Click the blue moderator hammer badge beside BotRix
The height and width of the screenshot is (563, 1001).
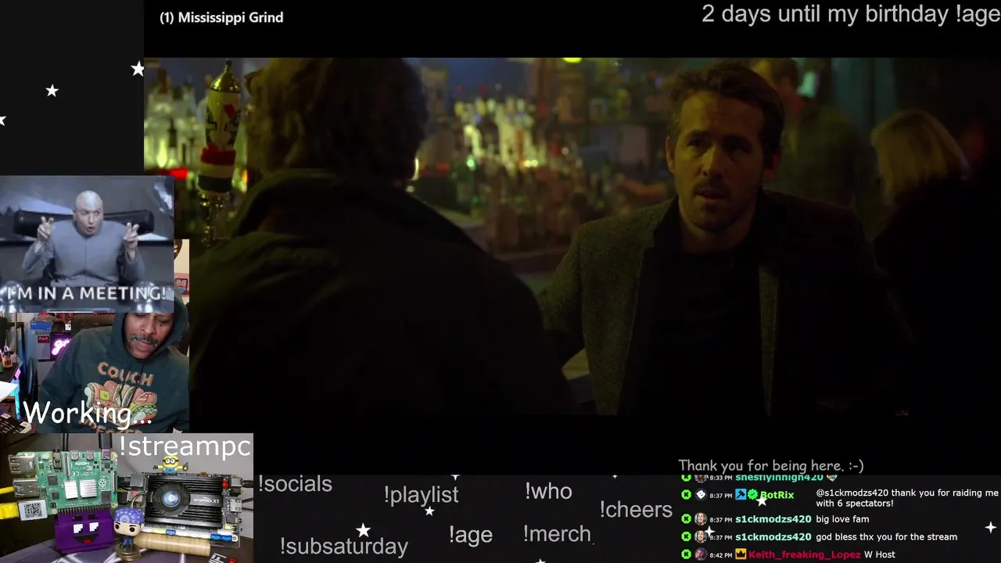coord(741,495)
